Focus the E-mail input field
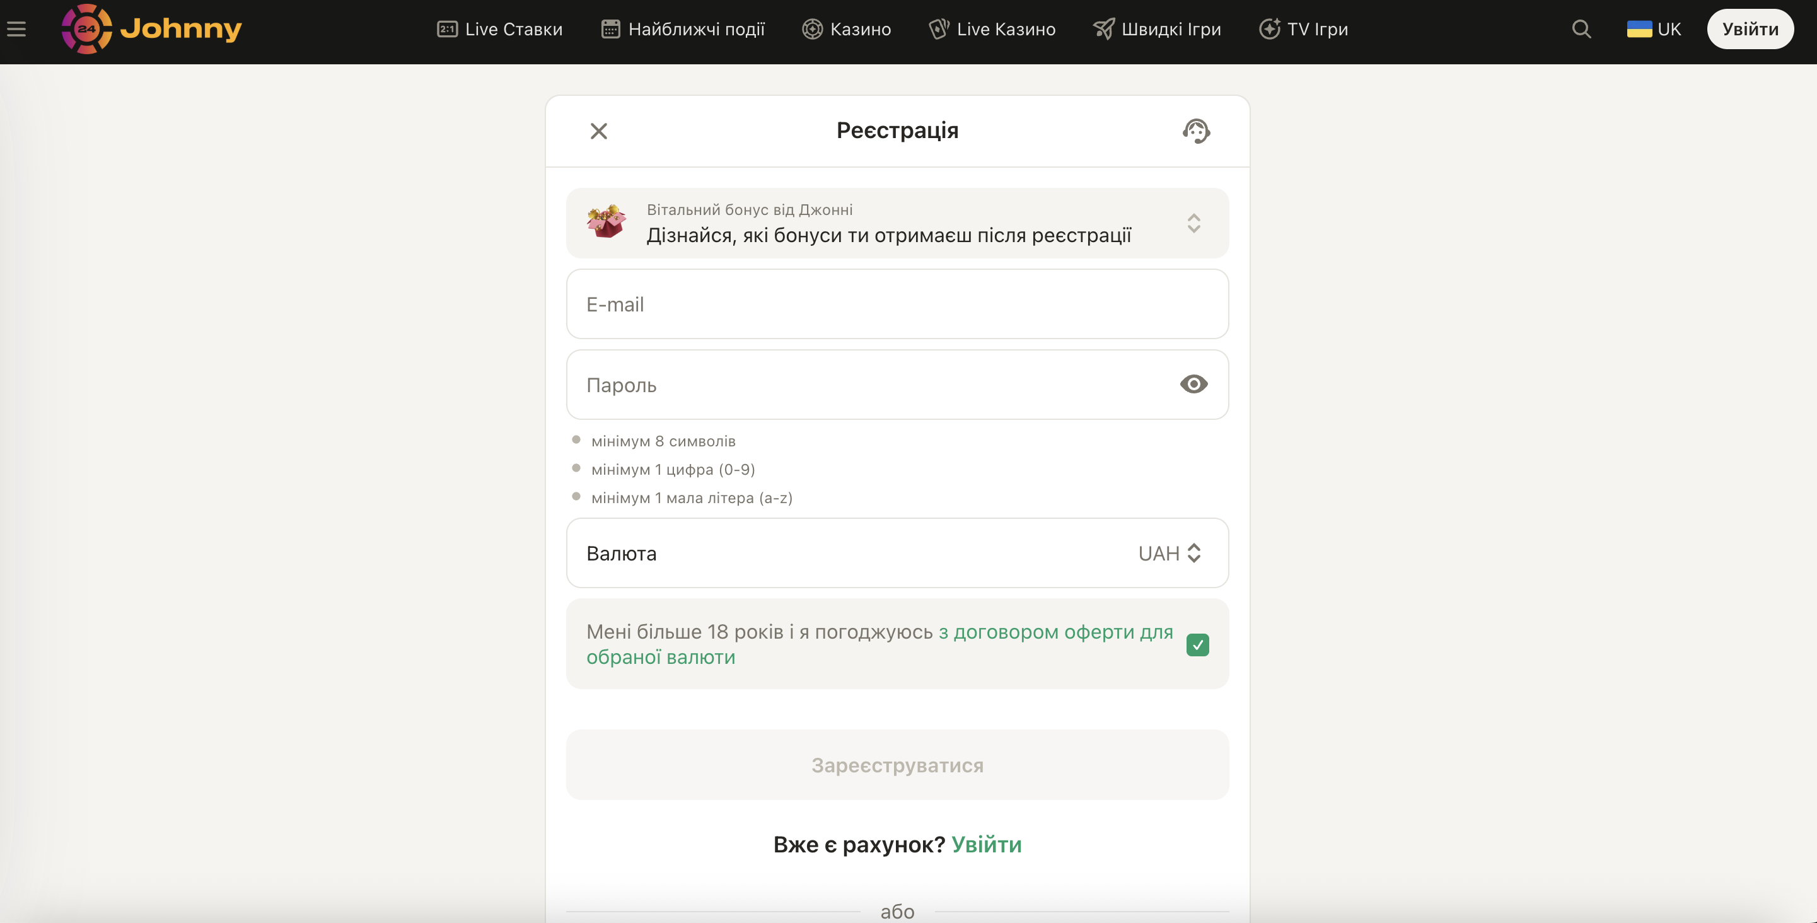1817x923 pixels. point(897,304)
